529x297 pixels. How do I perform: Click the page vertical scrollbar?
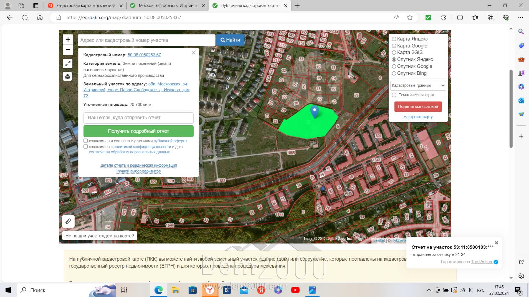(x=511, y=109)
